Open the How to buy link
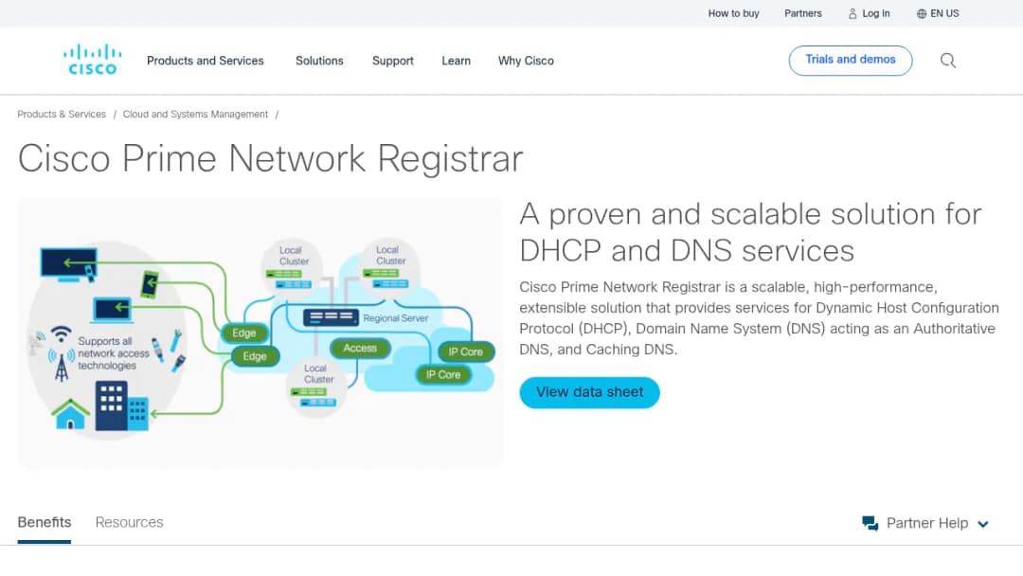 (x=733, y=13)
